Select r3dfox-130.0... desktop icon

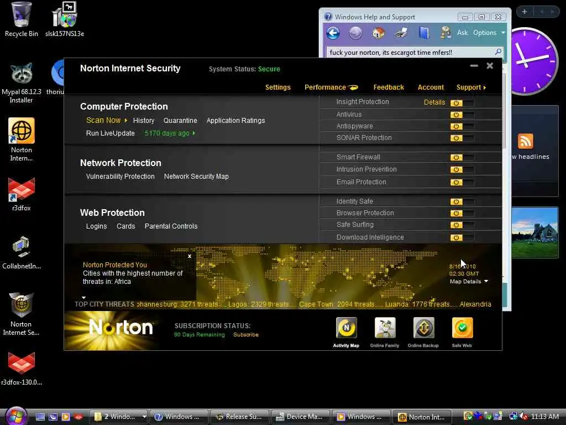coord(22,369)
